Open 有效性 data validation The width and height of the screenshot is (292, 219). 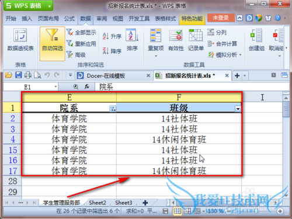tap(176, 40)
